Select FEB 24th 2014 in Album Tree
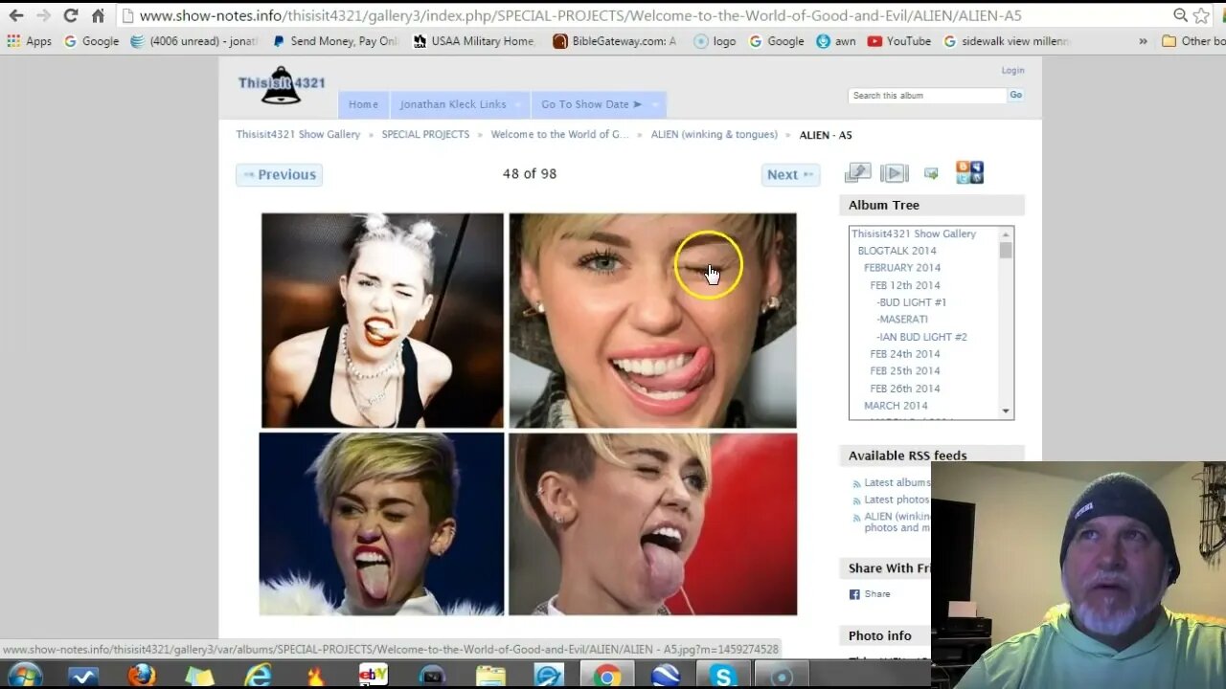 (x=905, y=354)
